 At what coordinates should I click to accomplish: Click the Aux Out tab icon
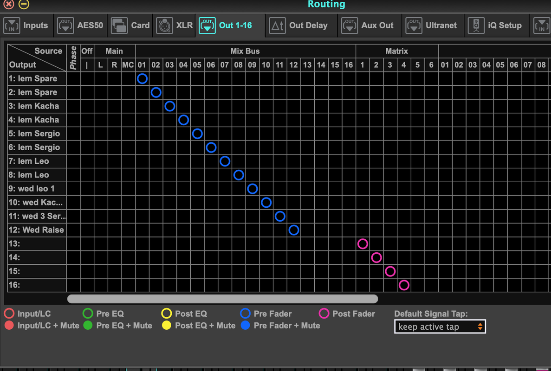[350, 26]
